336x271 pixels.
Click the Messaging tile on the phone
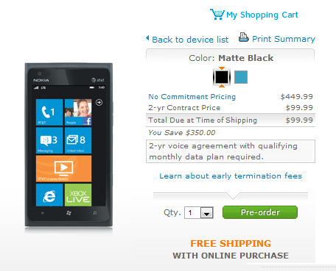(49, 140)
